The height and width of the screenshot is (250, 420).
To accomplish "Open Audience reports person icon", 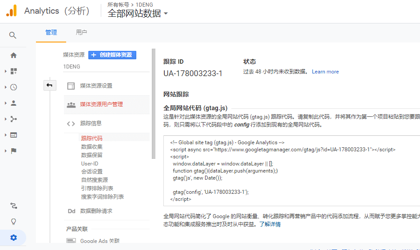I will 13,103.
